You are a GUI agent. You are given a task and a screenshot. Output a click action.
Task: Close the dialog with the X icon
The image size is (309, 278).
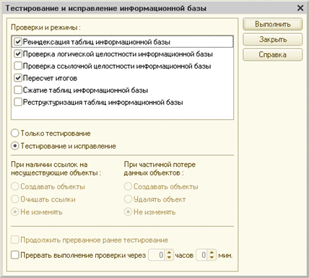tap(300, 8)
